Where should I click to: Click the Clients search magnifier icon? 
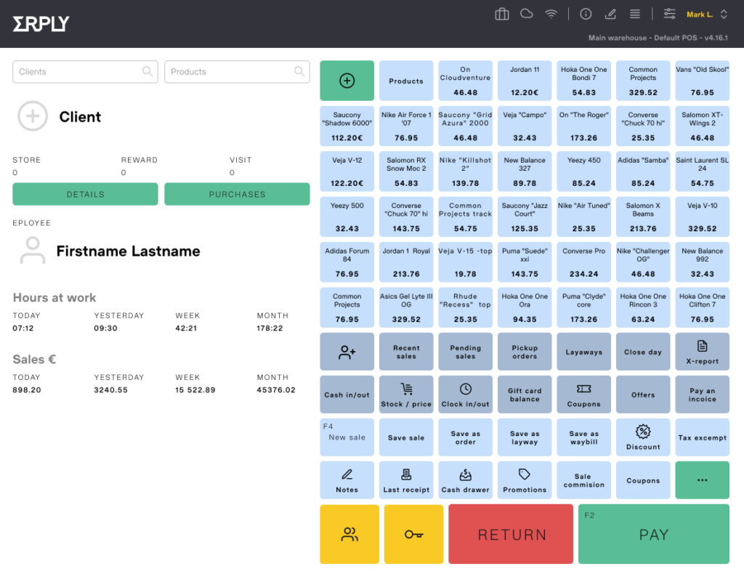[x=147, y=71]
